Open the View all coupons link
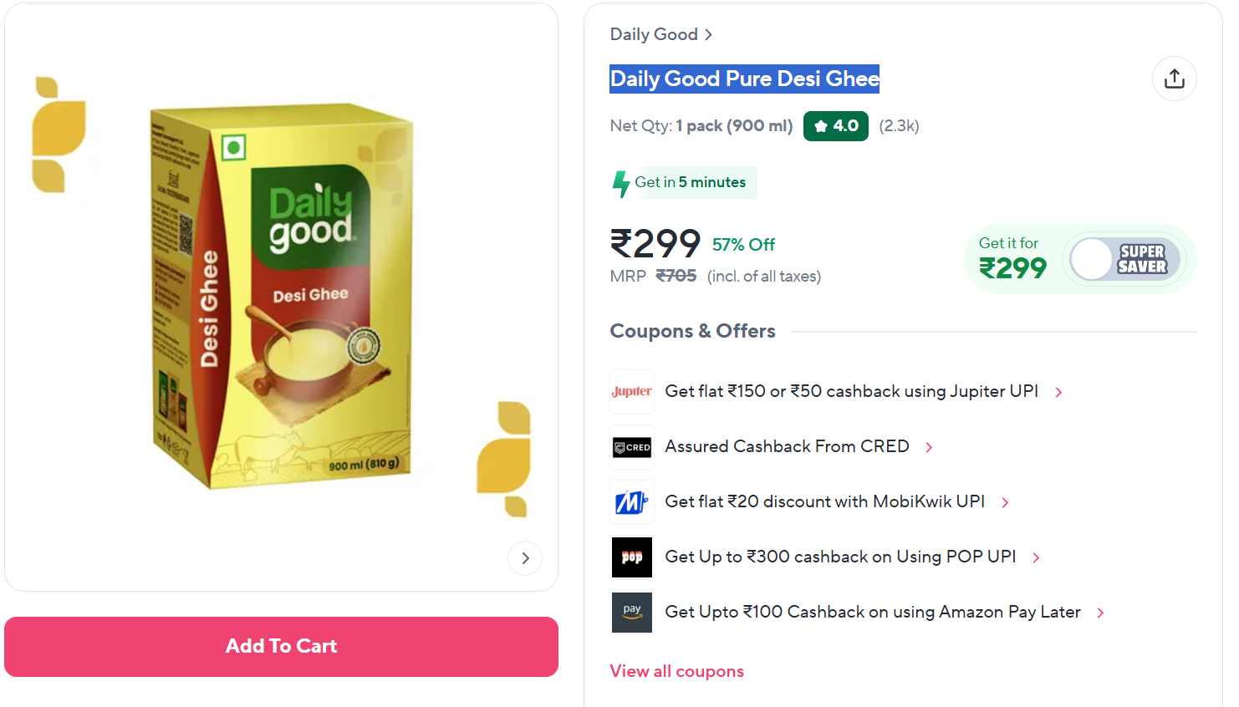This screenshot has height=707, width=1239. coord(676,671)
